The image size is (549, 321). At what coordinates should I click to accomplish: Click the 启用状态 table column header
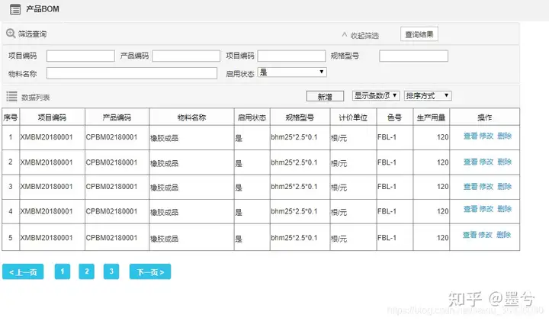click(252, 117)
